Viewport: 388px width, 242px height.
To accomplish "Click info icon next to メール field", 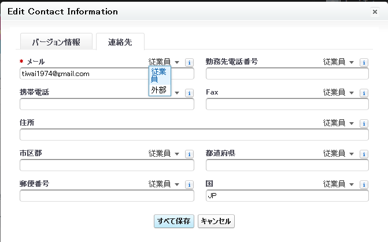I will click(189, 62).
